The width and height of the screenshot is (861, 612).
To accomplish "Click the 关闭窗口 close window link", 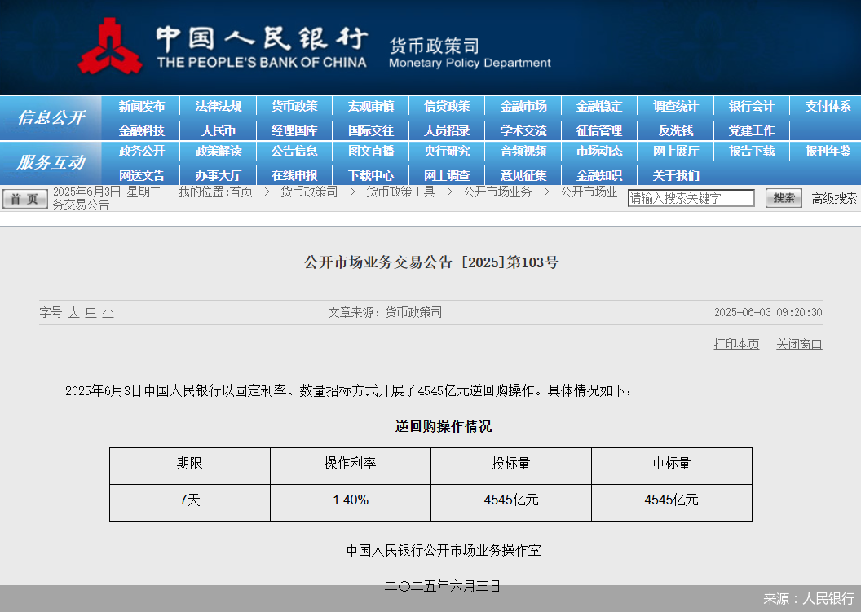I will 799,344.
